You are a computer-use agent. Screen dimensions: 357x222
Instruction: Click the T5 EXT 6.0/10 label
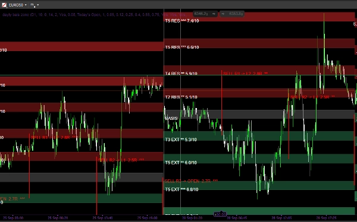(x=181, y=163)
